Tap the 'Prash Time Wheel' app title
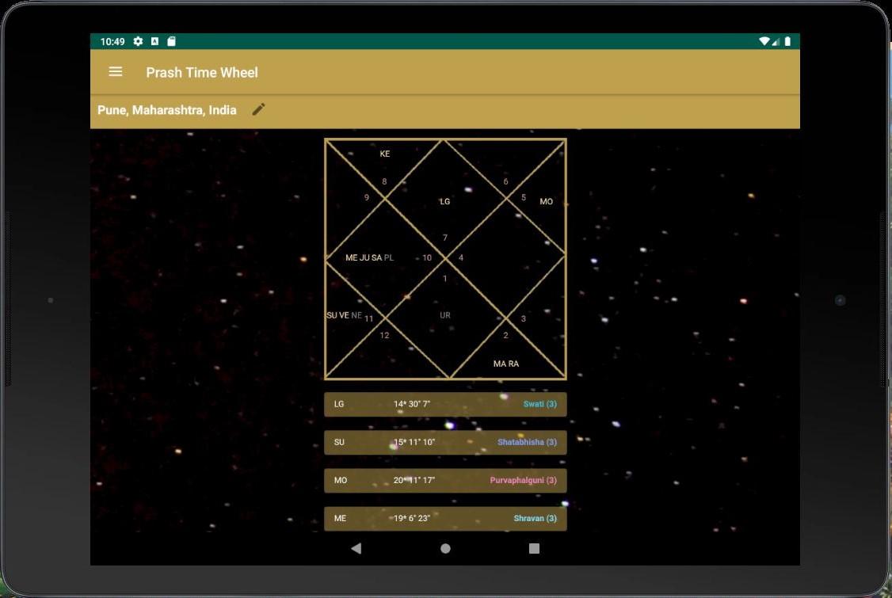 [202, 72]
